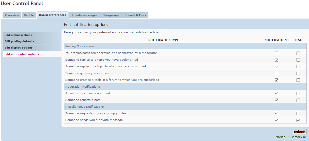Uncheck notifications for post needing approval

[x=276, y=93]
